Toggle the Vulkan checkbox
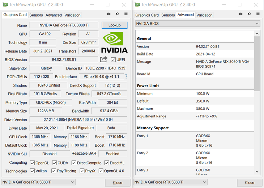264x188 pixels. 32,171
